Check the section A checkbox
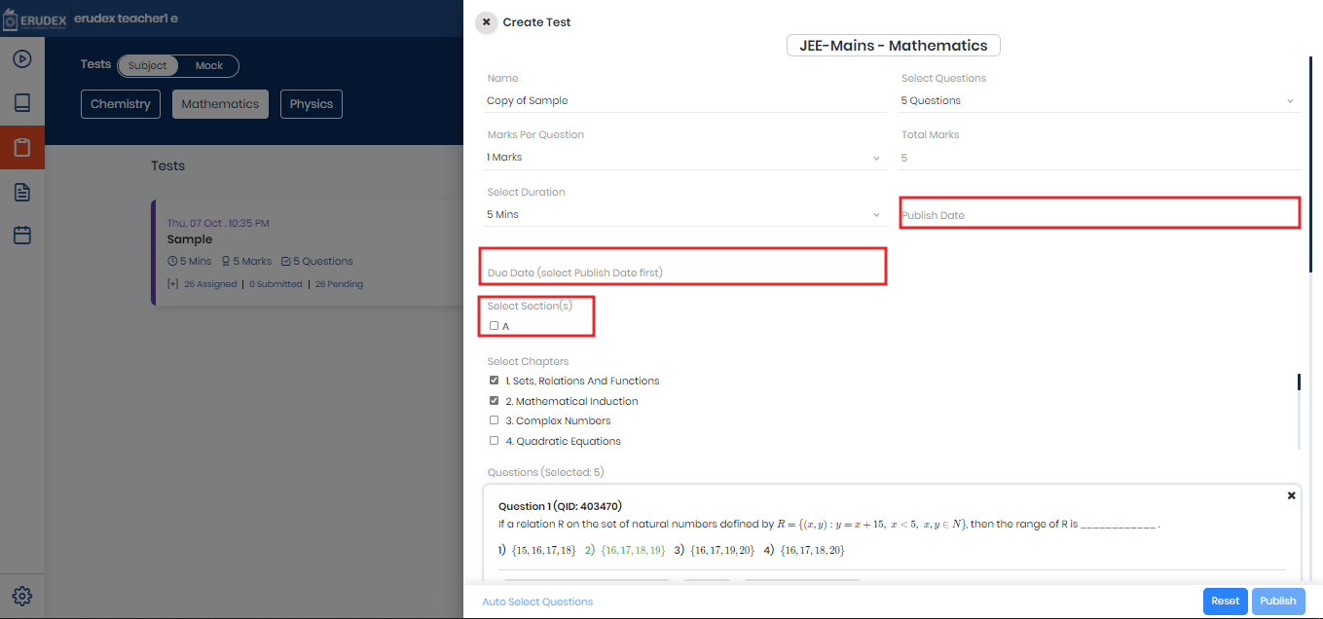1323x619 pixels. tap(495, 326)
